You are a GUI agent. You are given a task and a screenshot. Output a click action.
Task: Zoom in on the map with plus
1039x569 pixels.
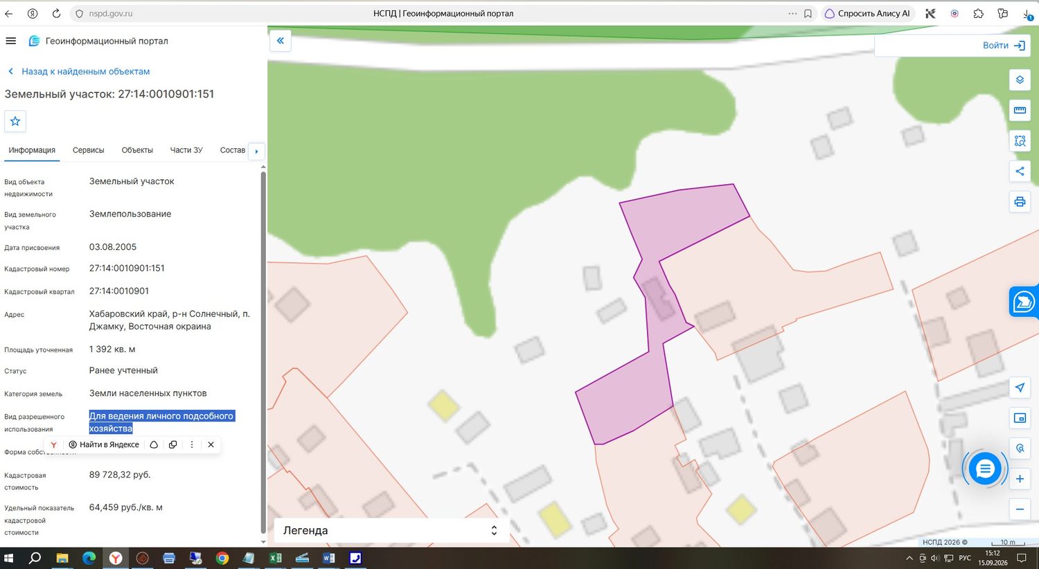coord(1020,478)
